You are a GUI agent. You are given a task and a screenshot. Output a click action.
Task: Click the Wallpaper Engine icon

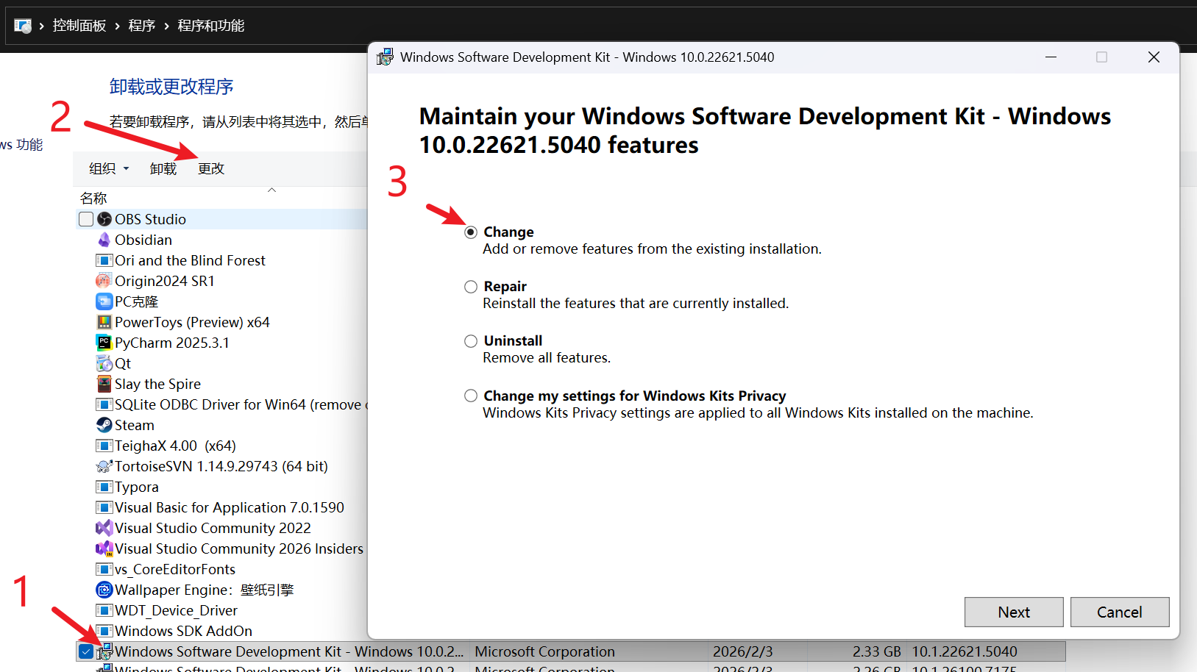[x=104, y=590]
